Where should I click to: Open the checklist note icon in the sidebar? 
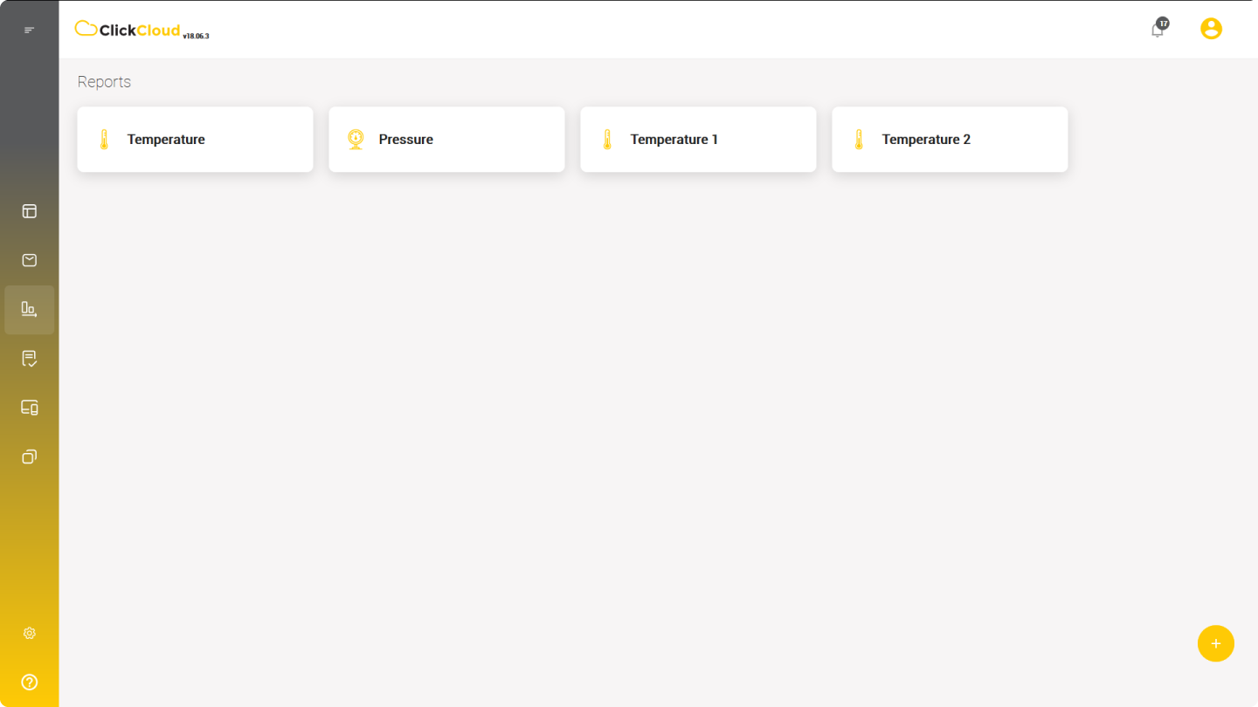[x=29, y=359]
